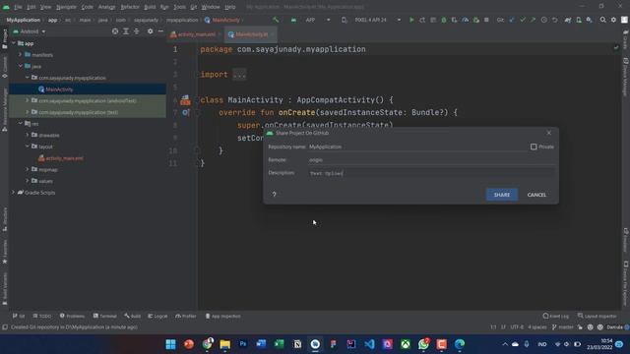Click the Remote name field
Screen dimensions: 630x354
click(431, 160)
